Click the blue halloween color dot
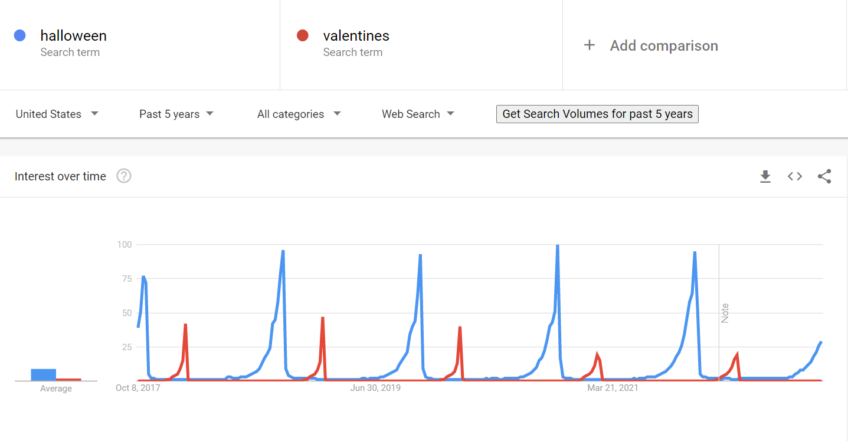 click(19, 35)
